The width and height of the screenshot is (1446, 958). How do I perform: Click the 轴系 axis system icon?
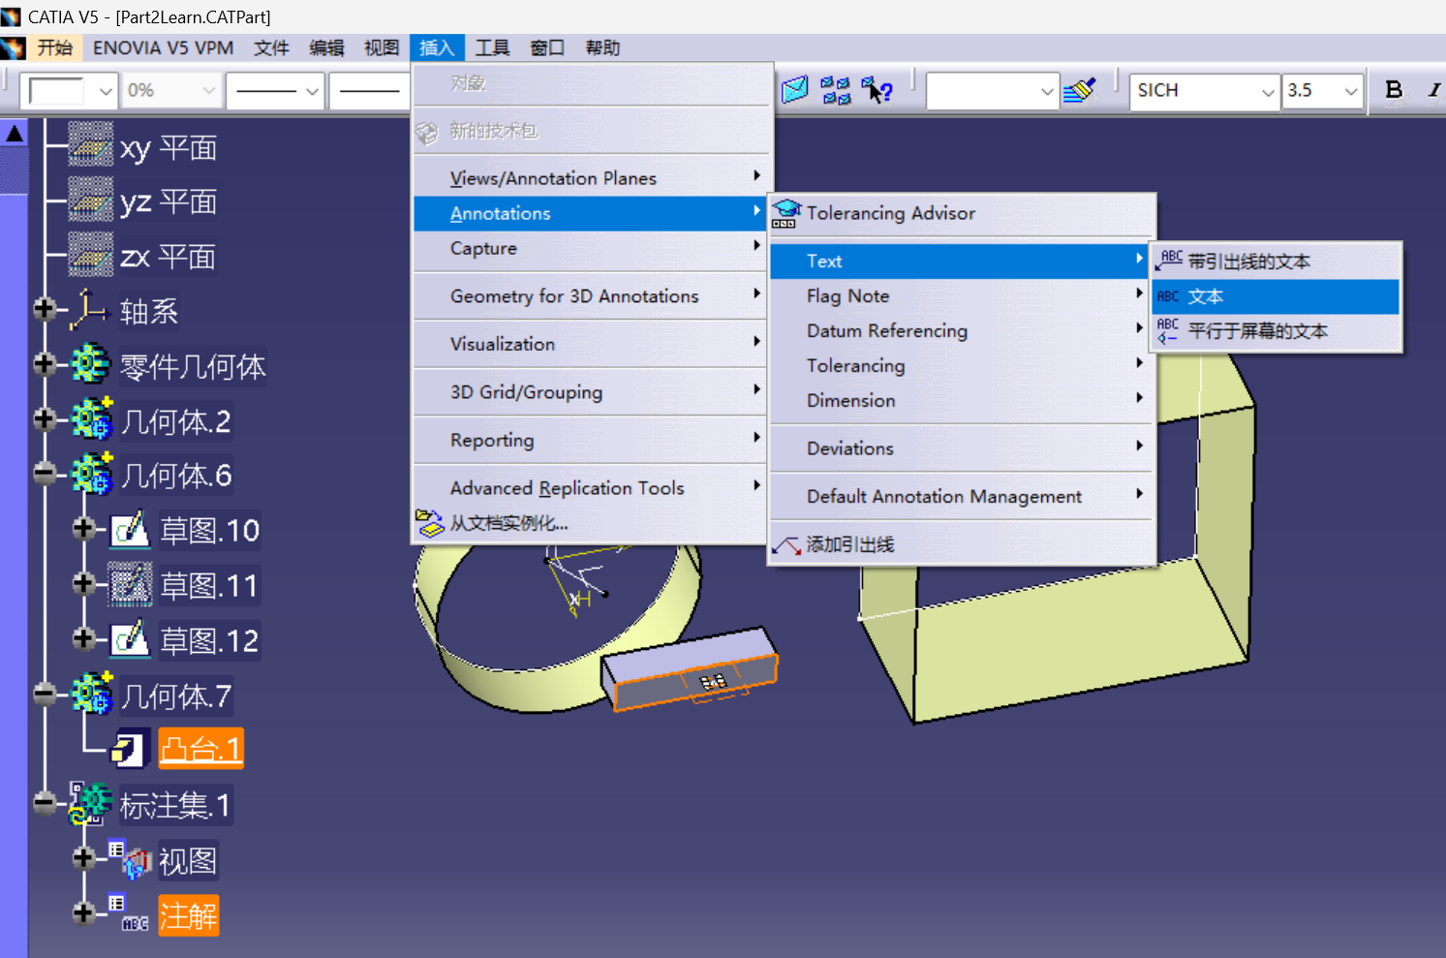pos(89,310)
